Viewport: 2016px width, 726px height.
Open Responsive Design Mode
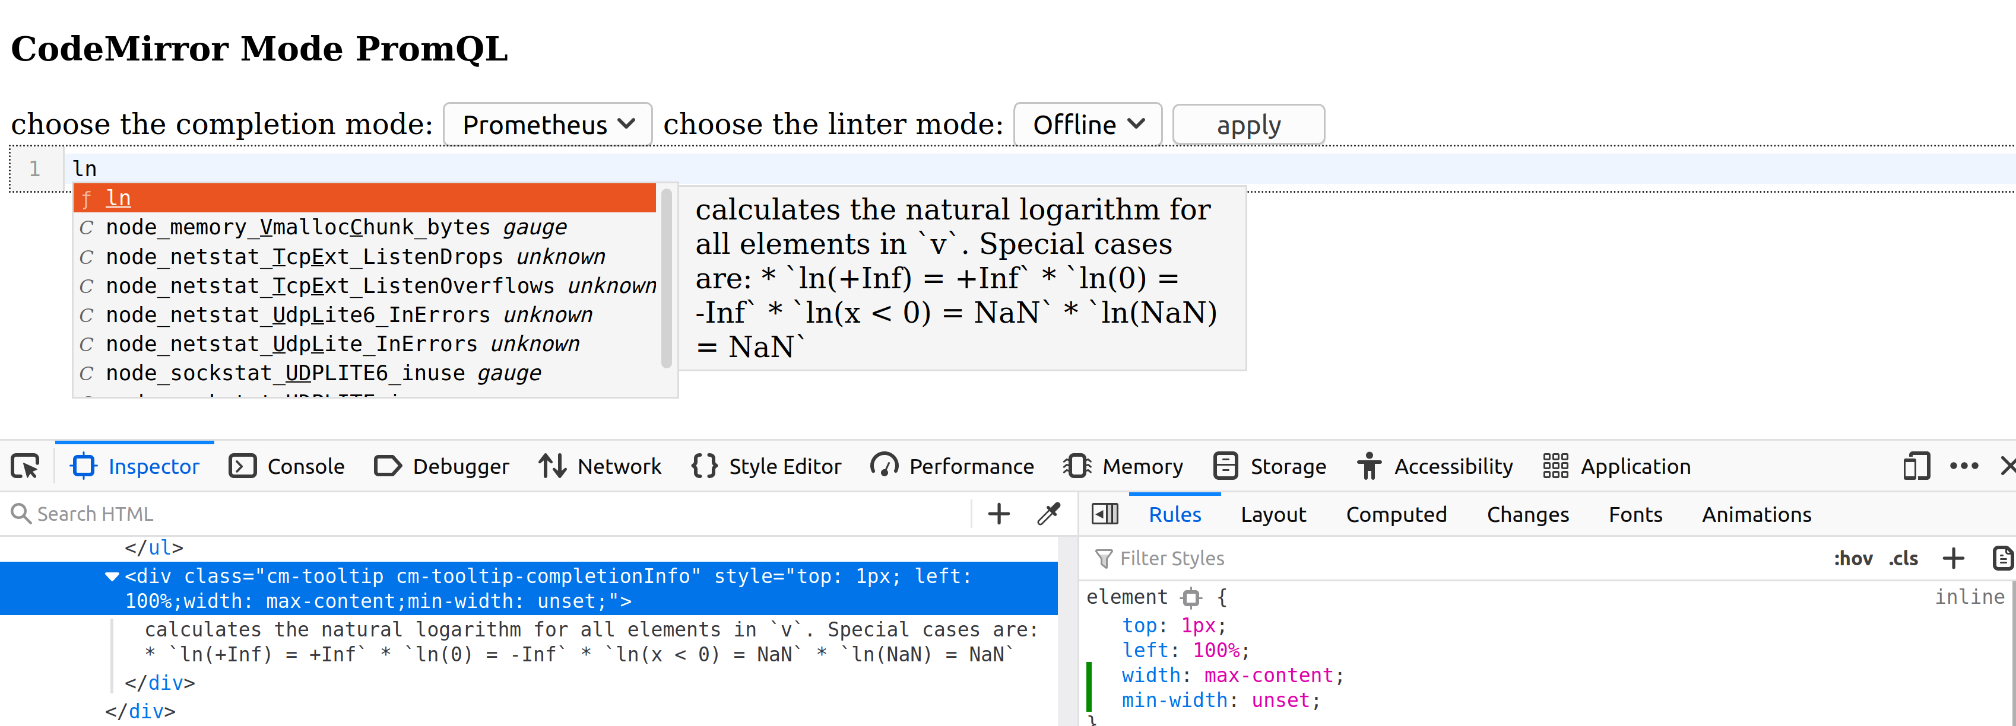(1917, 466)
